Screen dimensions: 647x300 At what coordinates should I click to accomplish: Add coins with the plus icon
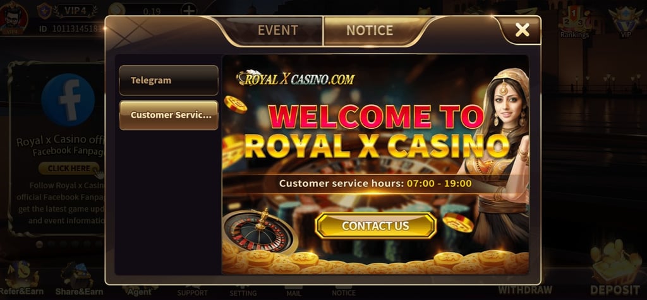(x=189, y=10)
